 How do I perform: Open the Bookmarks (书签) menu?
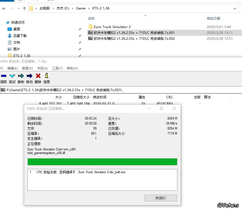pos(42,68)
